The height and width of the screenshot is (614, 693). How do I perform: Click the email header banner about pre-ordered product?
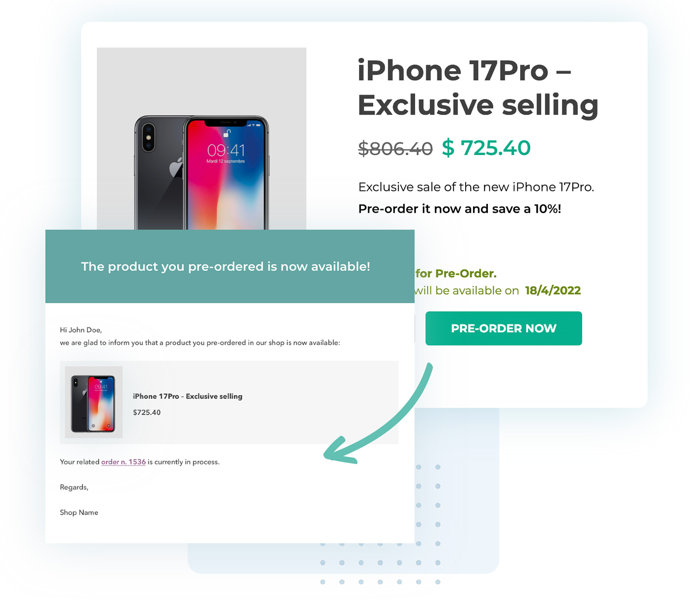(x=230, y=266)
